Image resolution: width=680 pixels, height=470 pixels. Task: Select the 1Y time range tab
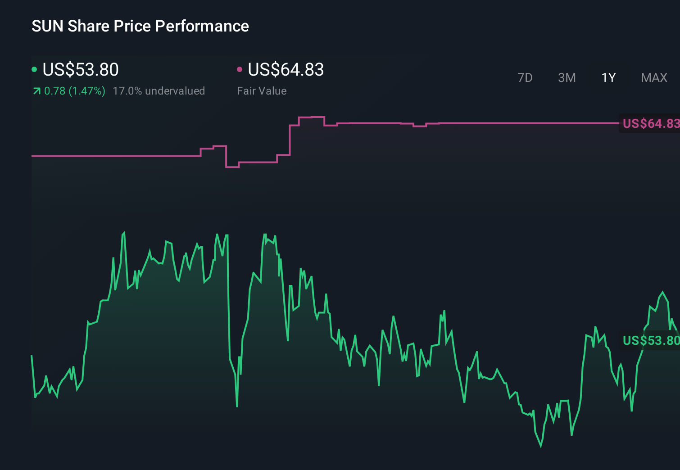[x=608, y=78]
